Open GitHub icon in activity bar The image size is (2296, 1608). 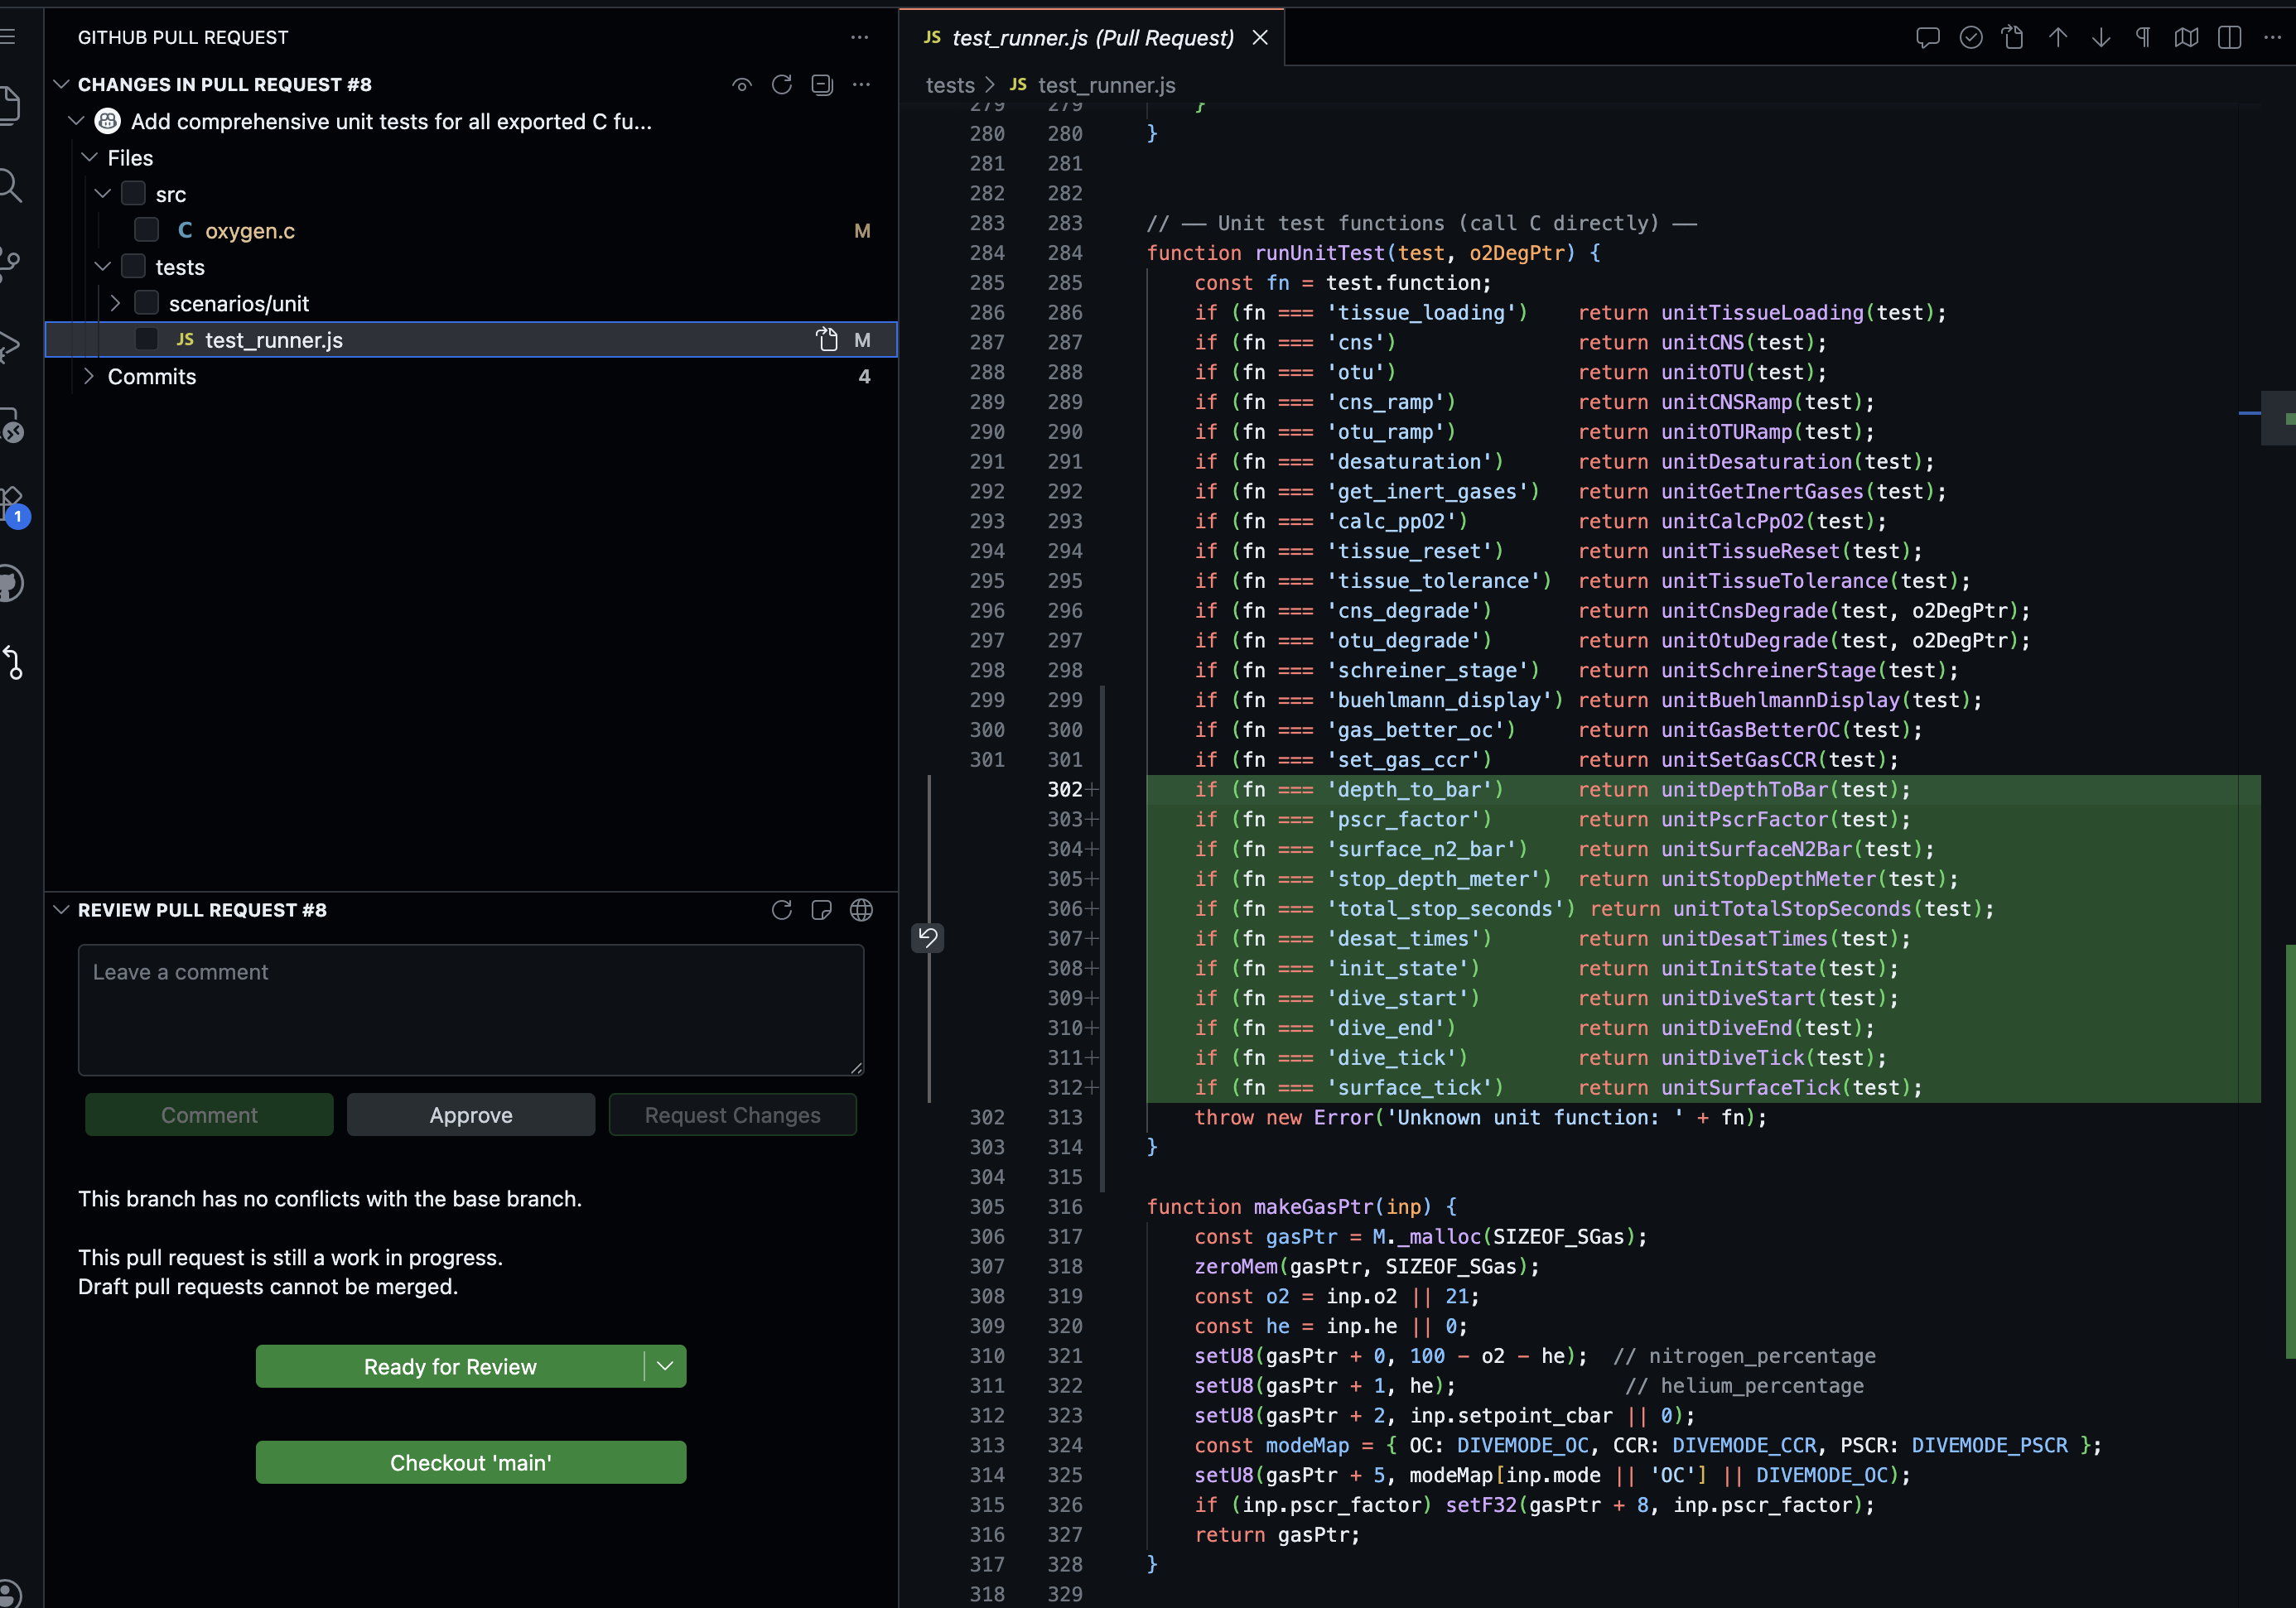(x=10, y=584)
